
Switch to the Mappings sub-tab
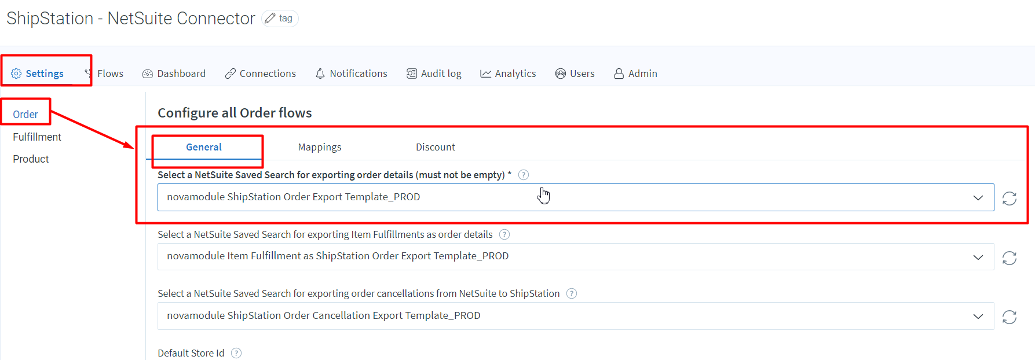[320, 147]
